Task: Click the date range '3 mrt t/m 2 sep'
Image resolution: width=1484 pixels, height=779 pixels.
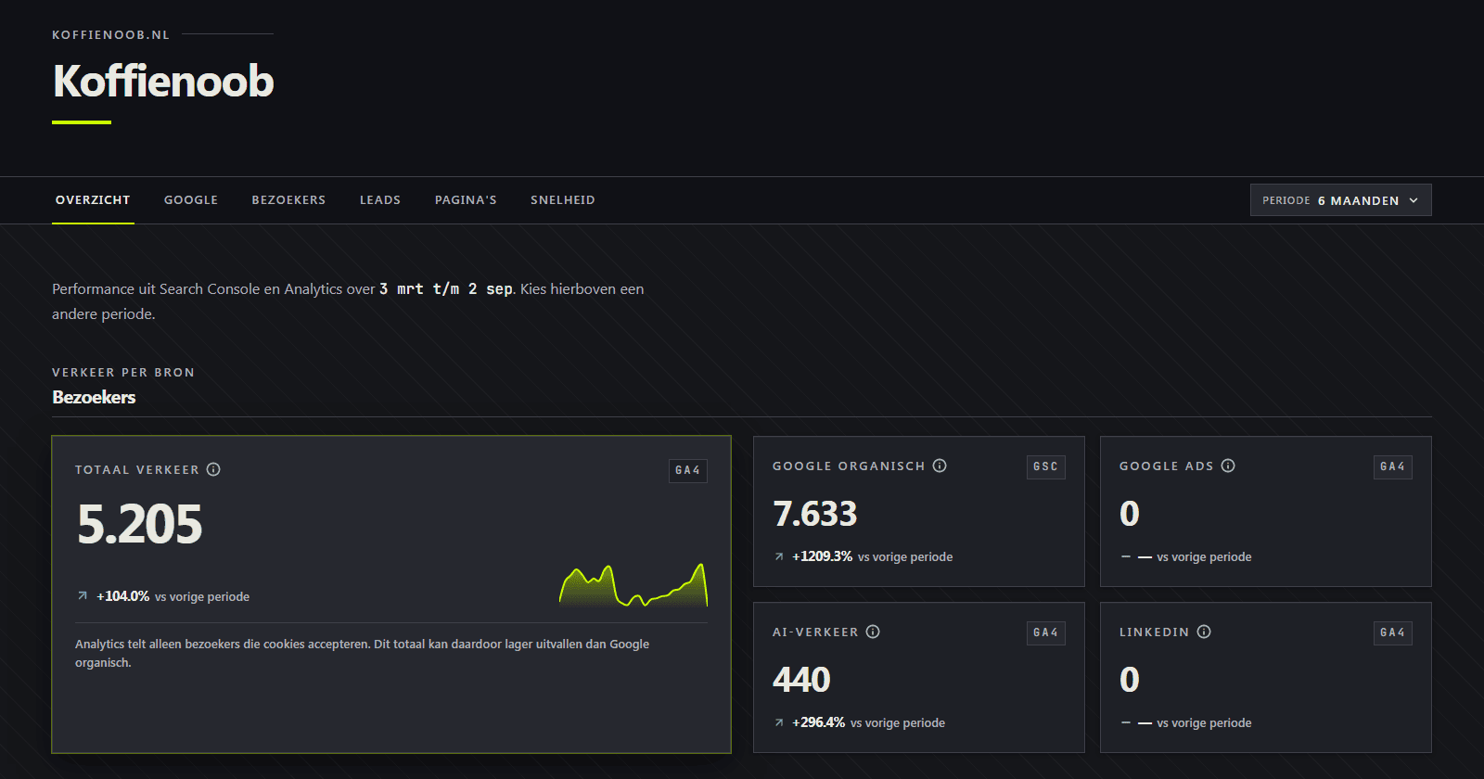Action: (446, 288)
